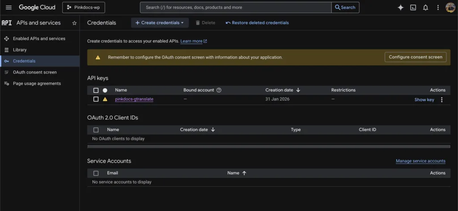Open the three-dot settings menu in header
458x211 pixels.
point(438,8)
